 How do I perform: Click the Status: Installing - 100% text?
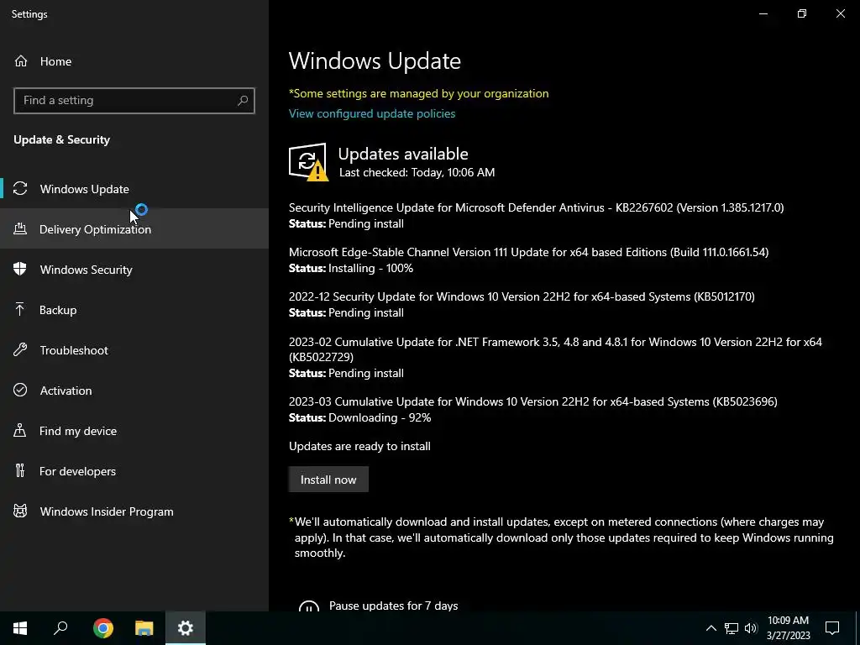[351, 268]
